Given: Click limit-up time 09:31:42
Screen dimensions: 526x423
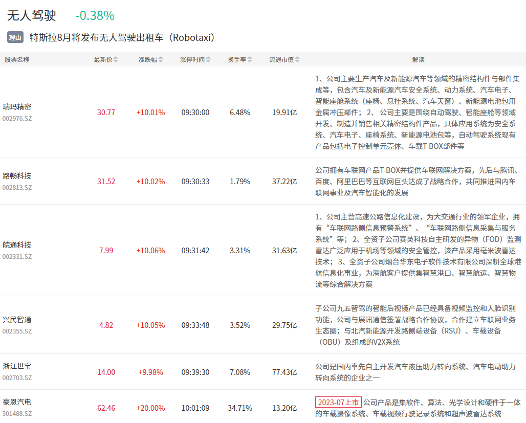Looking at the screenshot, I should coord(195,251).
